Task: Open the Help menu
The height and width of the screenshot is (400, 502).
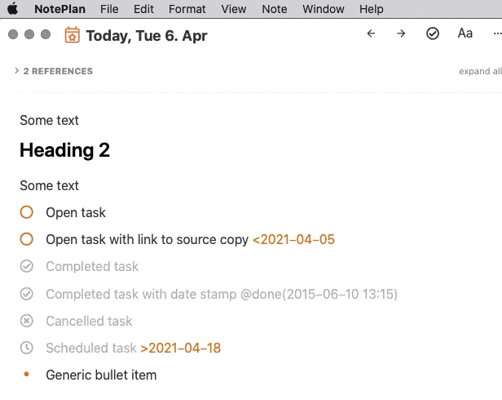Action: tap(371, 9)
